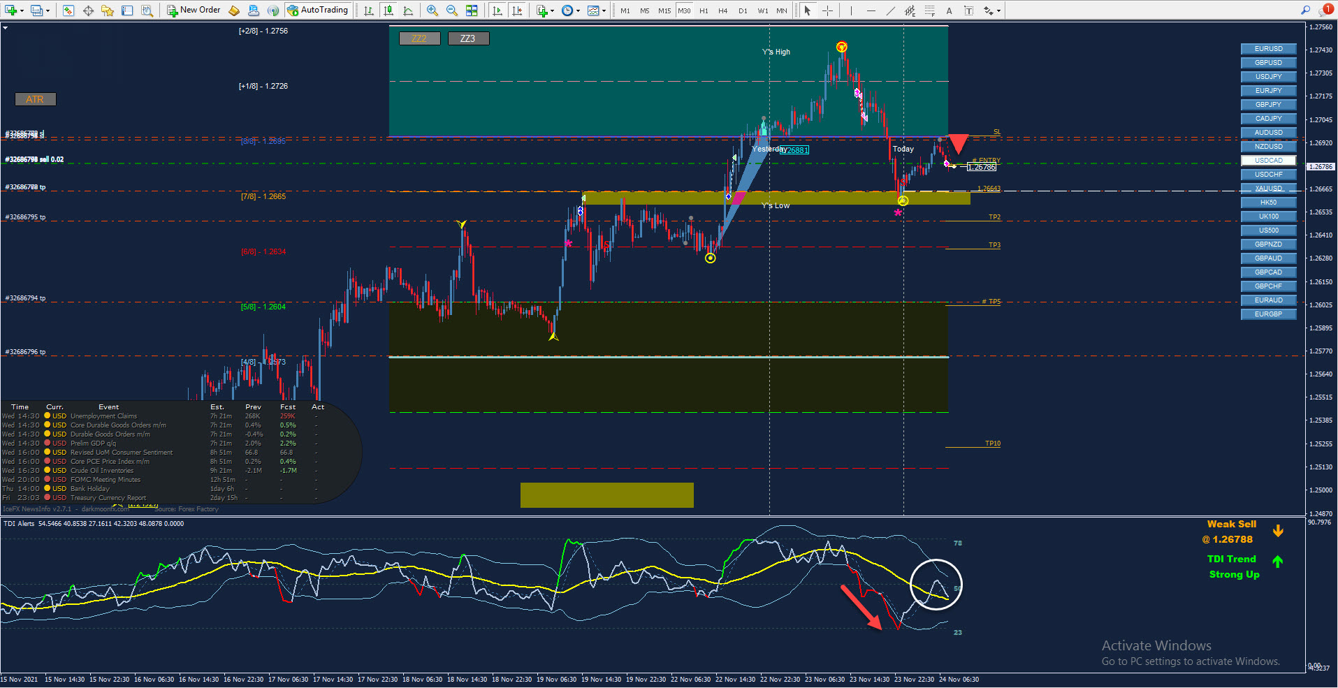
Task: Zoom out on the chart
Action: tap(452, 10)
